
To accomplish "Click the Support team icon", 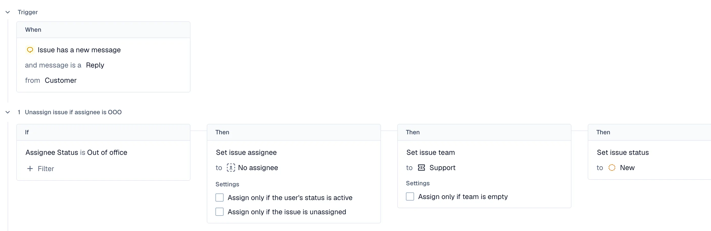I will 421,168.
